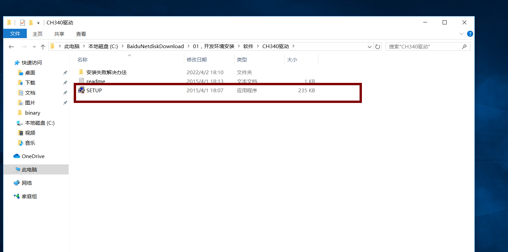508x252 pixels.
Task: Click the 家庭组 homegroup icon
Action: click(x=17, y=196)
